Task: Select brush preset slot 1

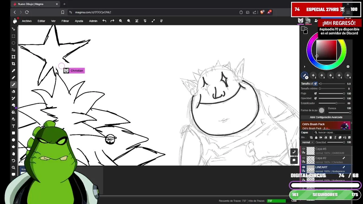Action: tap(305, 76)
